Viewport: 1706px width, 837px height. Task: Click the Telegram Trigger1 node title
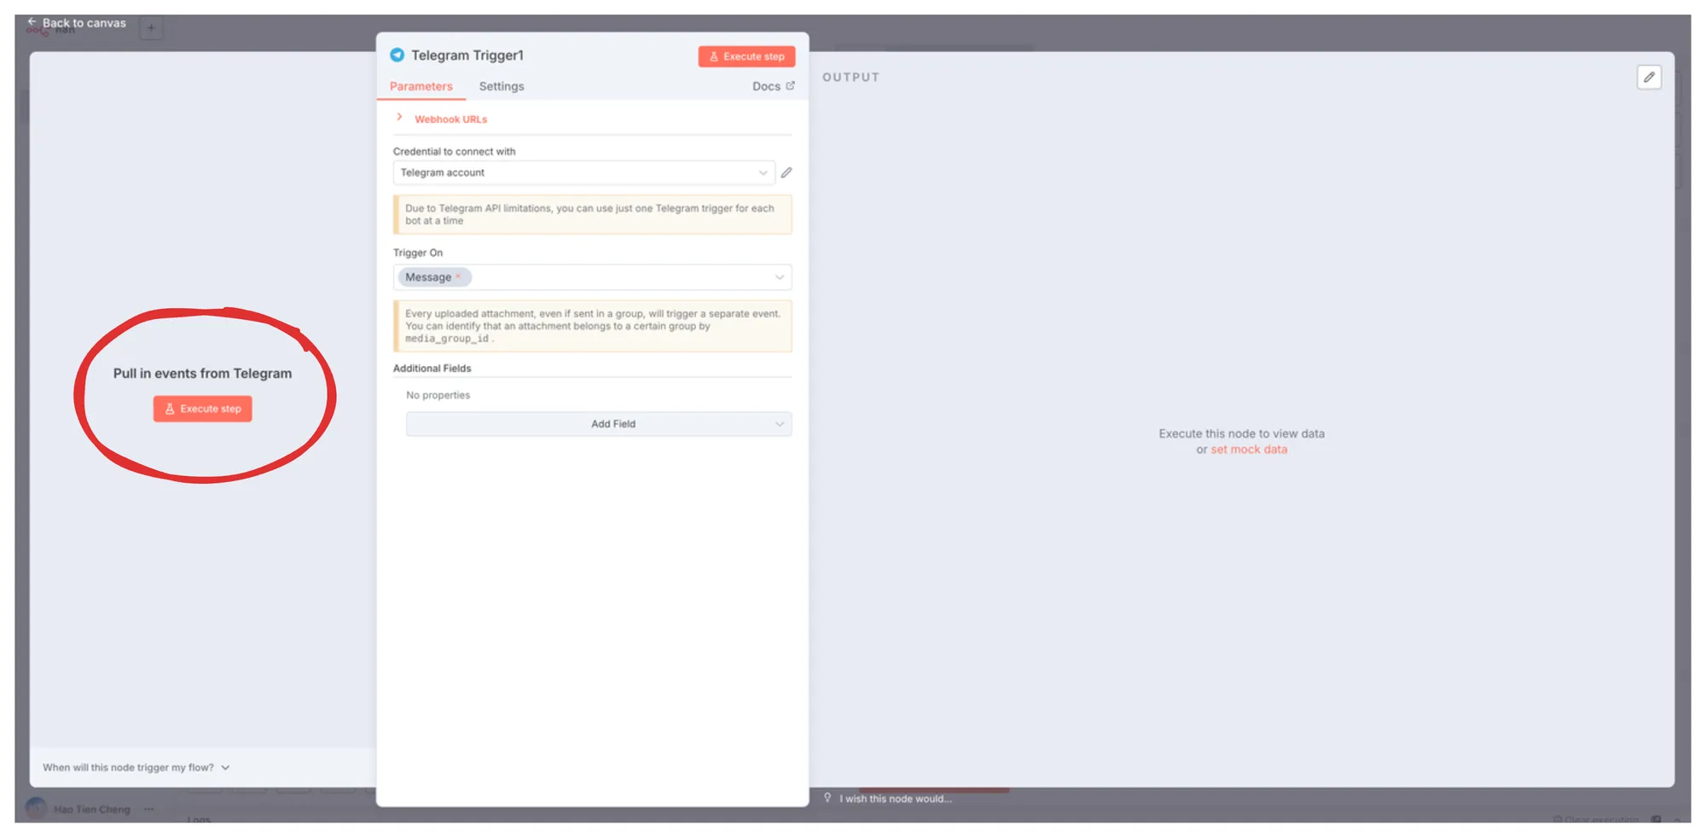[467, 55]
